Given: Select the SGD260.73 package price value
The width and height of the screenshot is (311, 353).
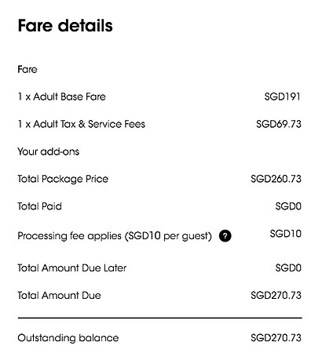Looking at the screenshot, I should click(276, 179).
